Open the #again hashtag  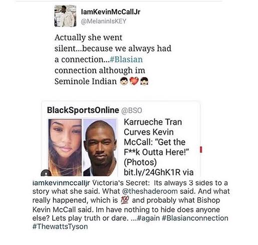click(148, 218)
